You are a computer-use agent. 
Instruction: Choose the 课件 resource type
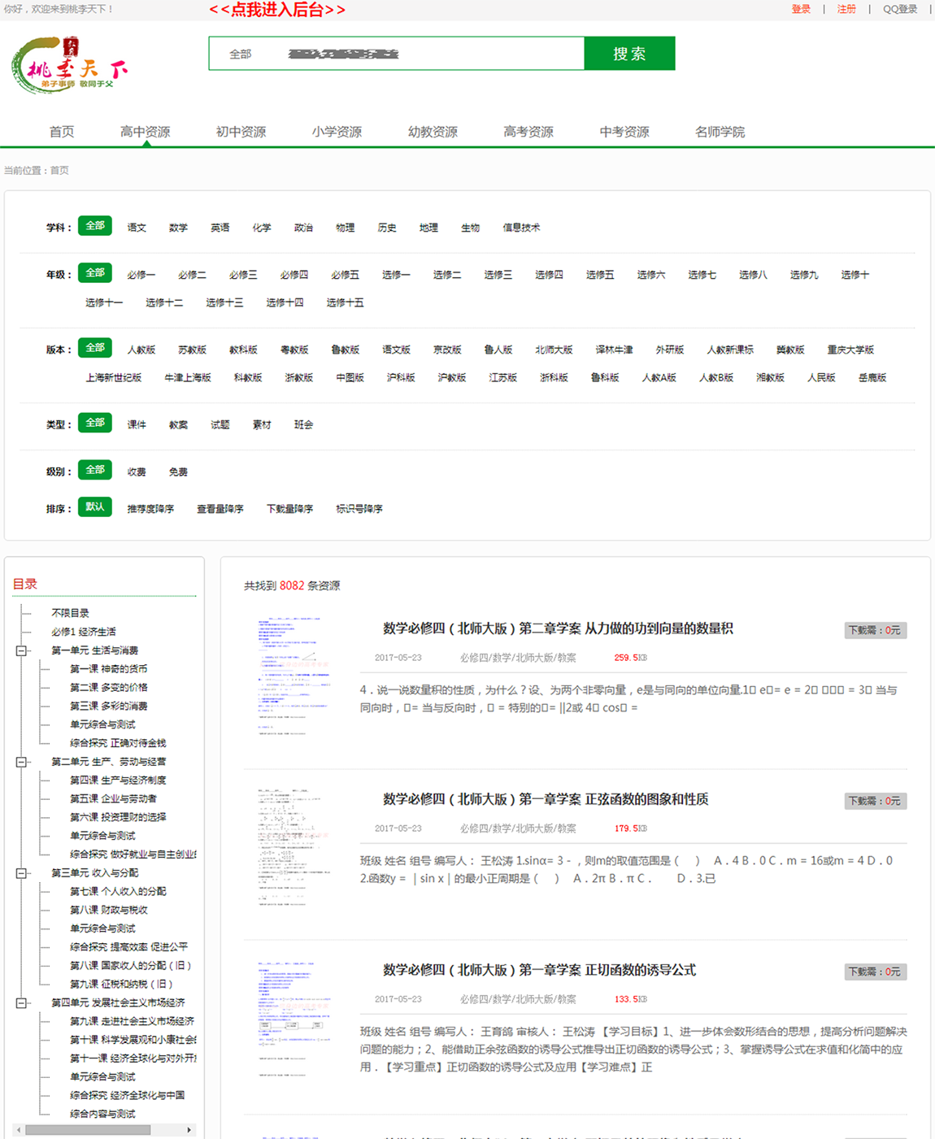(137, 424)
